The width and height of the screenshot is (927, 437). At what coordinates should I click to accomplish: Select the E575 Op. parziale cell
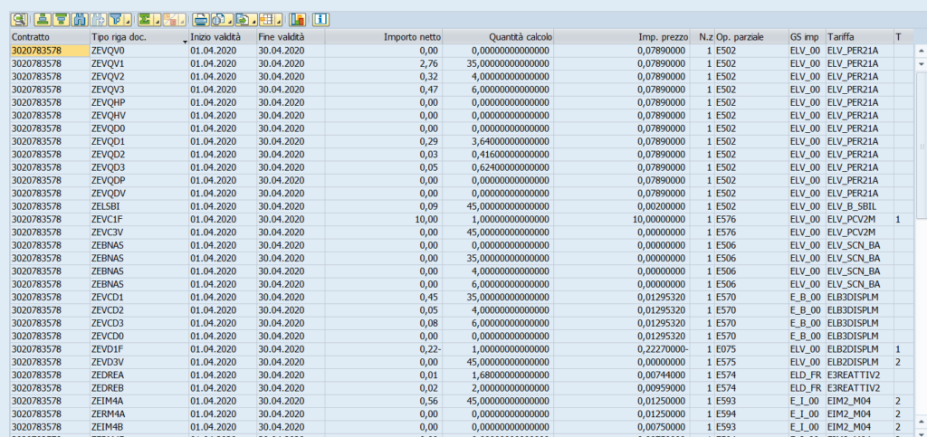(x=750, y=361)
